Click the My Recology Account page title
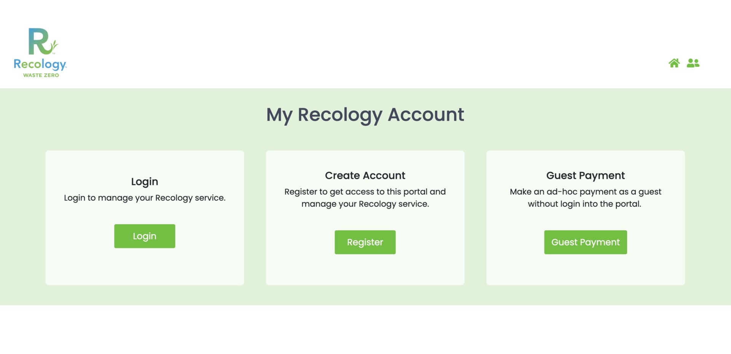The width and height of the screenshot is (731, 354). click(365, 115)
